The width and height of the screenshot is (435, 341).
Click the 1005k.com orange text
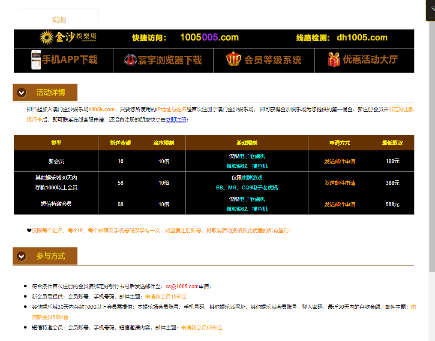(102, 110)
